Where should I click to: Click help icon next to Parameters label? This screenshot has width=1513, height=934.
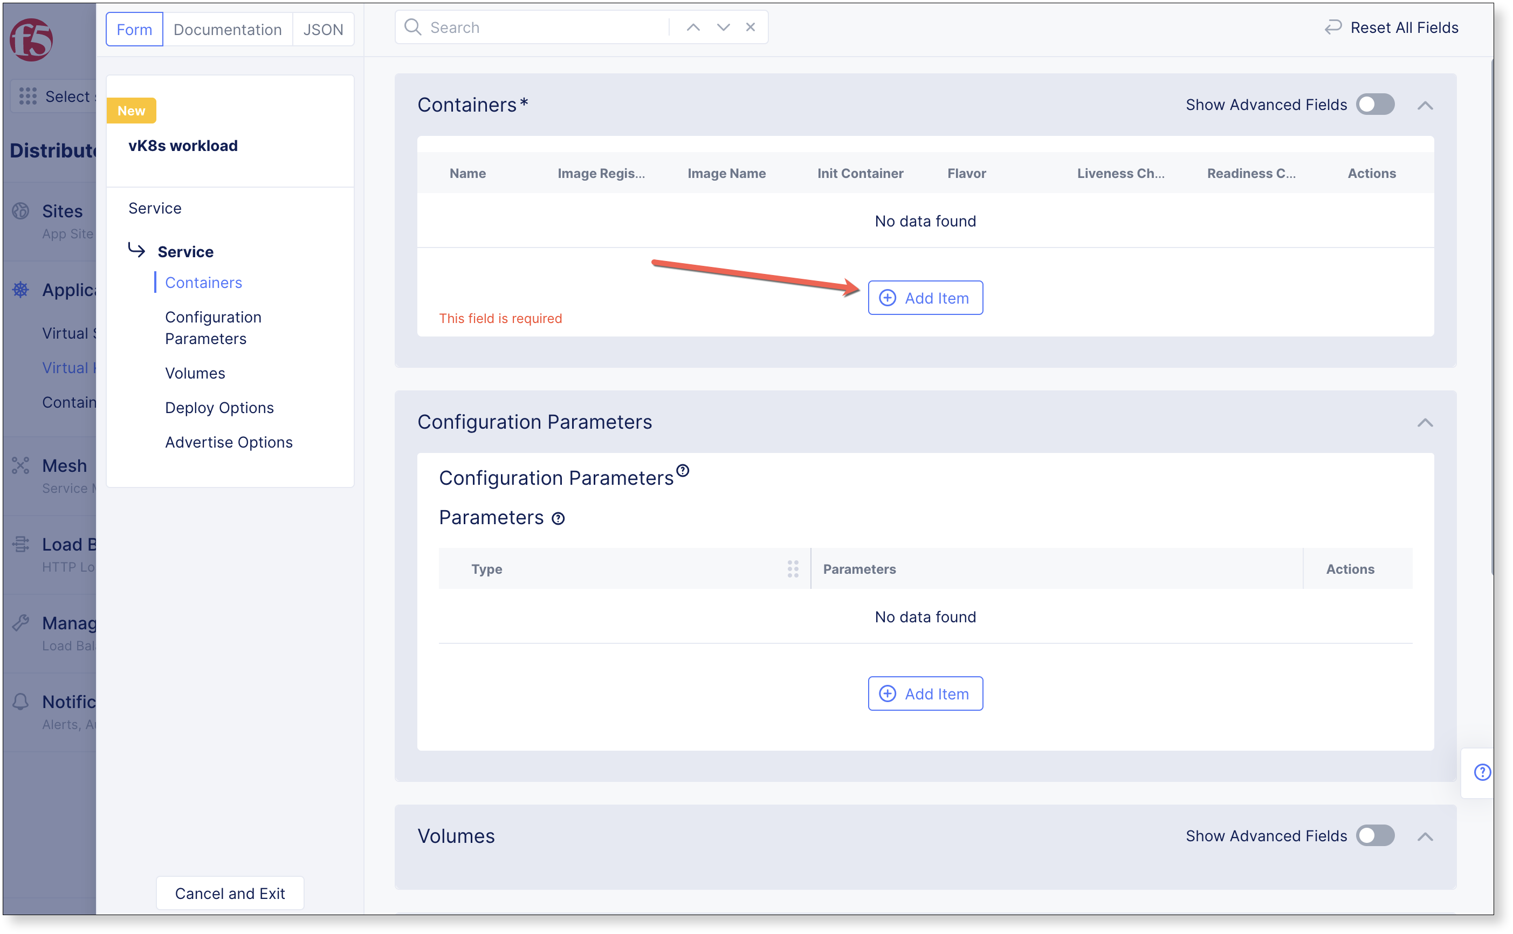(558, 519)
